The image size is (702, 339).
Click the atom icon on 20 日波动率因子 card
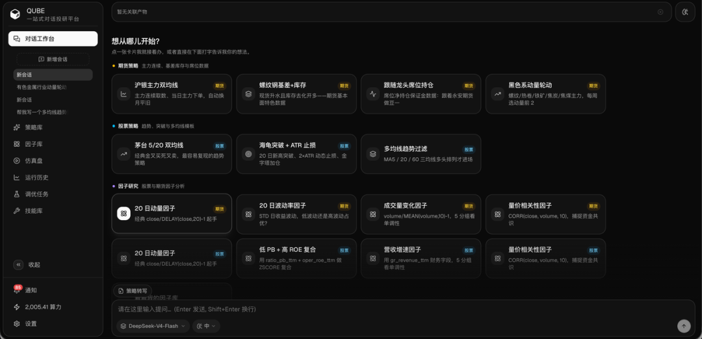pyautogui.click(x=248, y=214)
